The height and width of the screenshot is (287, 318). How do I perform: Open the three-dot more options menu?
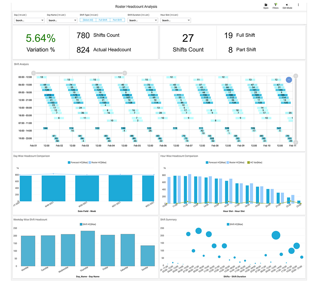click(298, 5)
